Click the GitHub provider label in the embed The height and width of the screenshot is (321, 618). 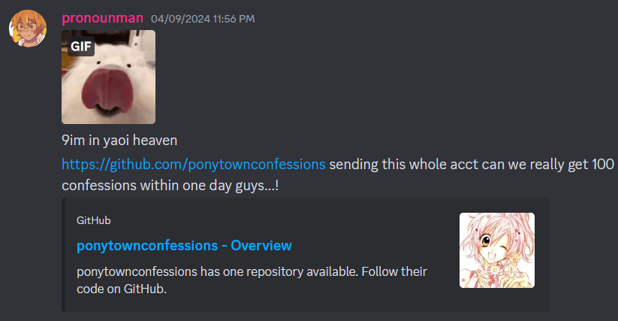93,220
